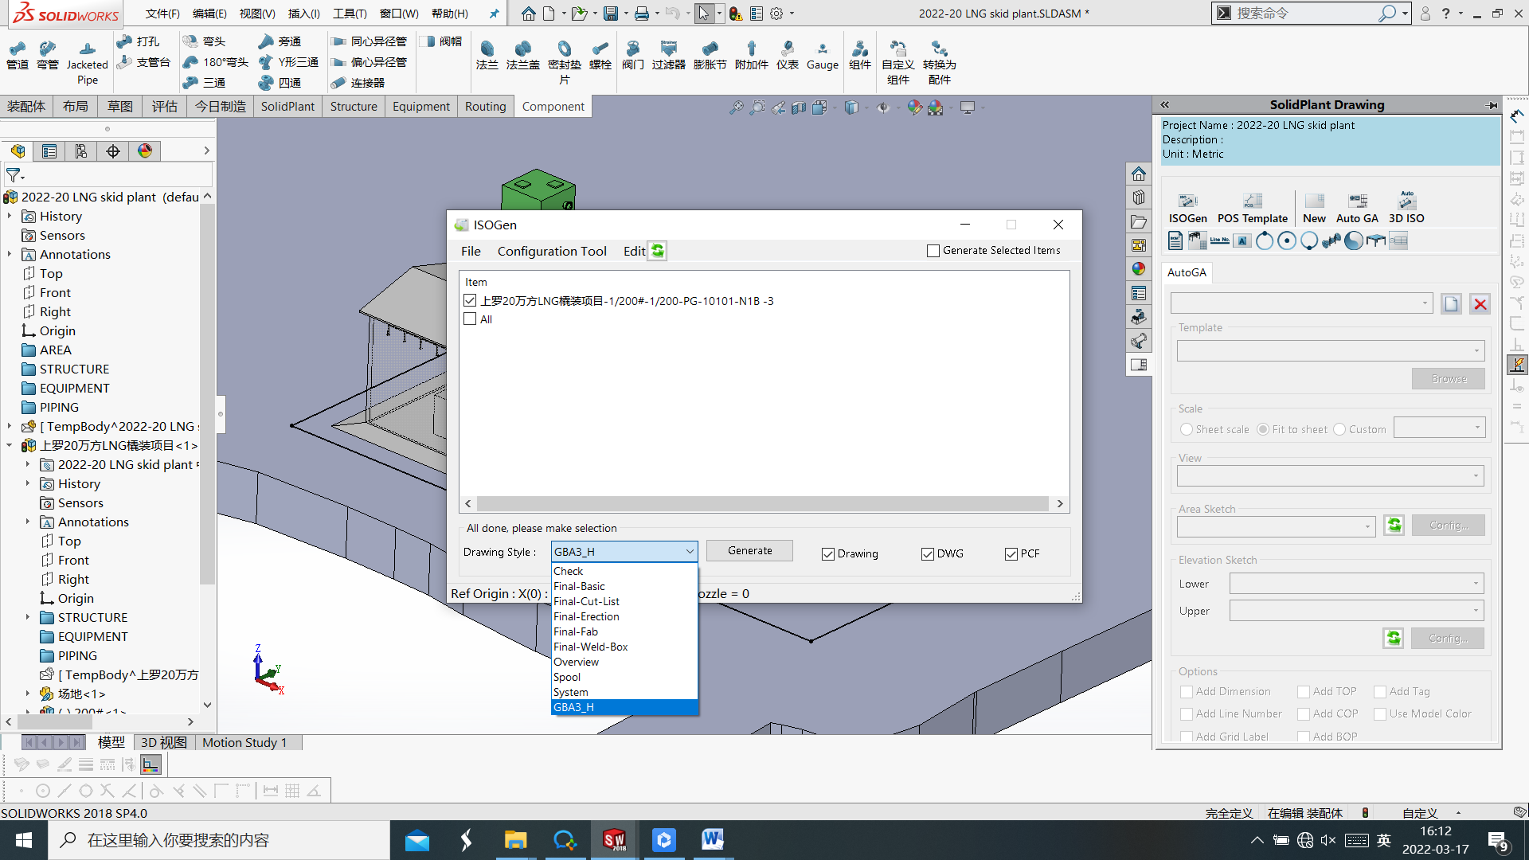This screenshot has width=1529, height=860.
Task: Click the Auto GA icon
Action: pos(1357,208)
